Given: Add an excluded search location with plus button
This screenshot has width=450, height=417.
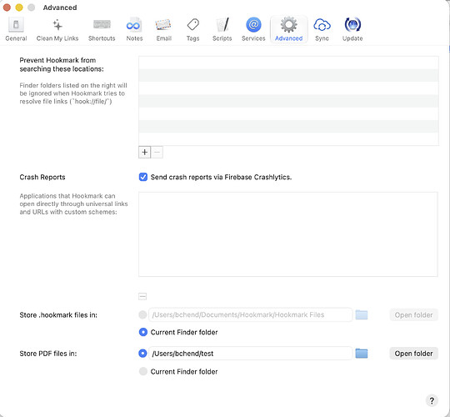Looking at the screenshot, I should (145, 152).
